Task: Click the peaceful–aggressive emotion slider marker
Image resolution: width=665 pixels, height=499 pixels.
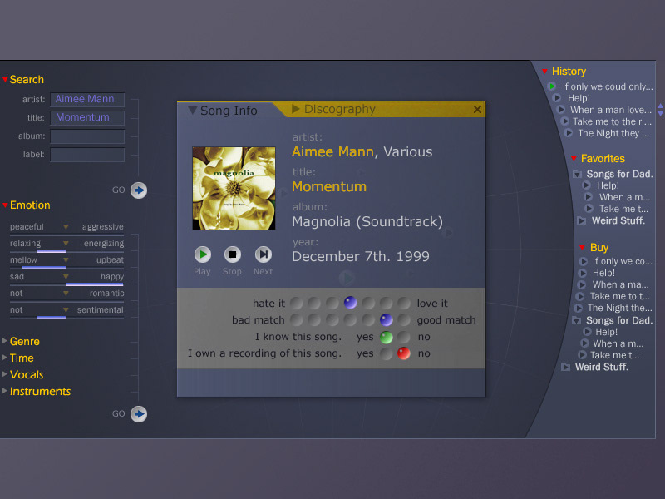Action: 66,227
